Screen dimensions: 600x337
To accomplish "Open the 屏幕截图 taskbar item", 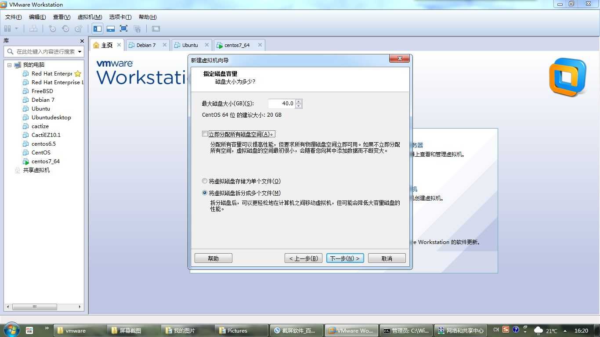I will 134,330.
